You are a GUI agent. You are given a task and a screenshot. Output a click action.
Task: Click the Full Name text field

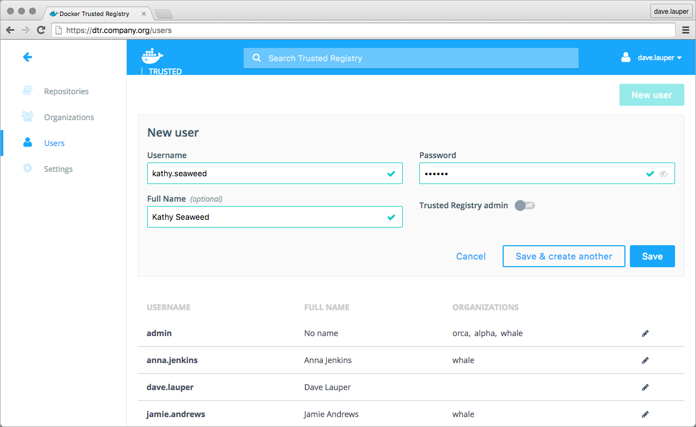pos(267,217)
